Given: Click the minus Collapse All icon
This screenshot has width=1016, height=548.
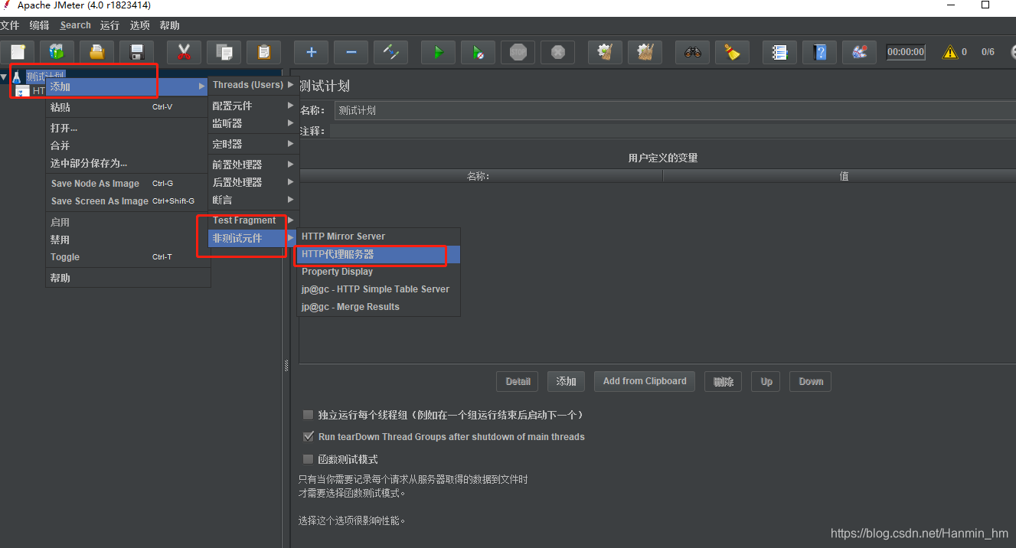Looking at the screenshot, I should (x=351, y=53).
